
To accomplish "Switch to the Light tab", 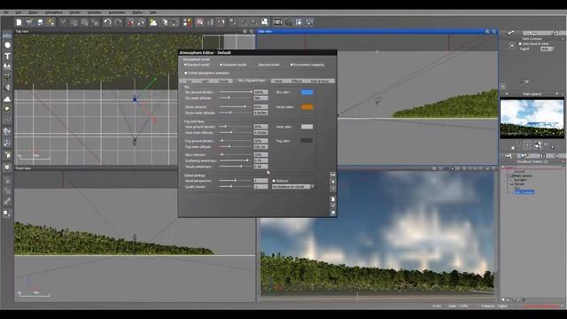I will tap(205, 81).
